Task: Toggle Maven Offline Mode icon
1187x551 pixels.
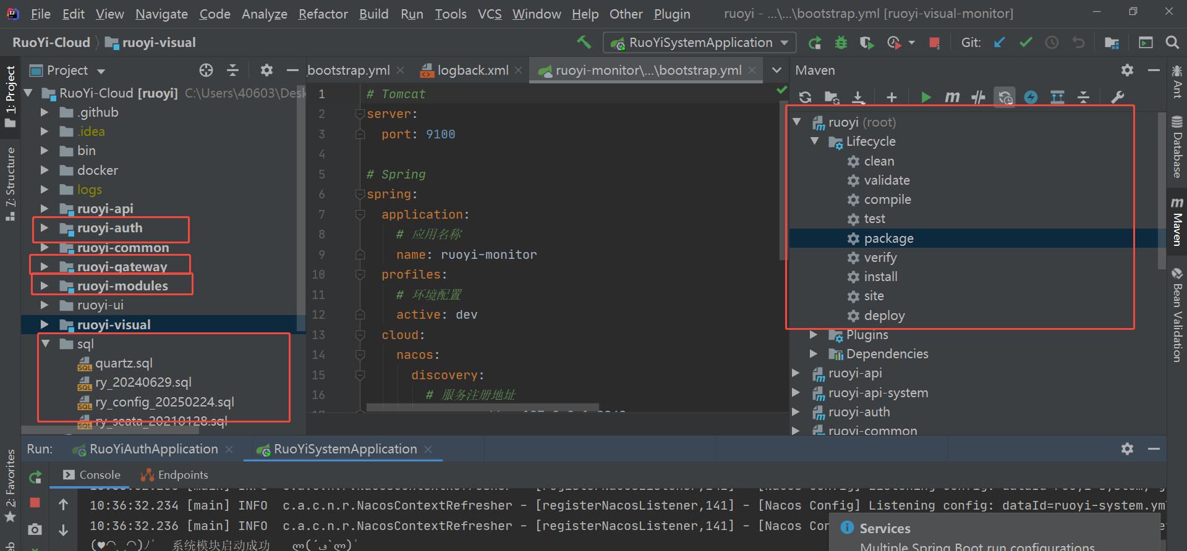Action: [x=978, y=97]
